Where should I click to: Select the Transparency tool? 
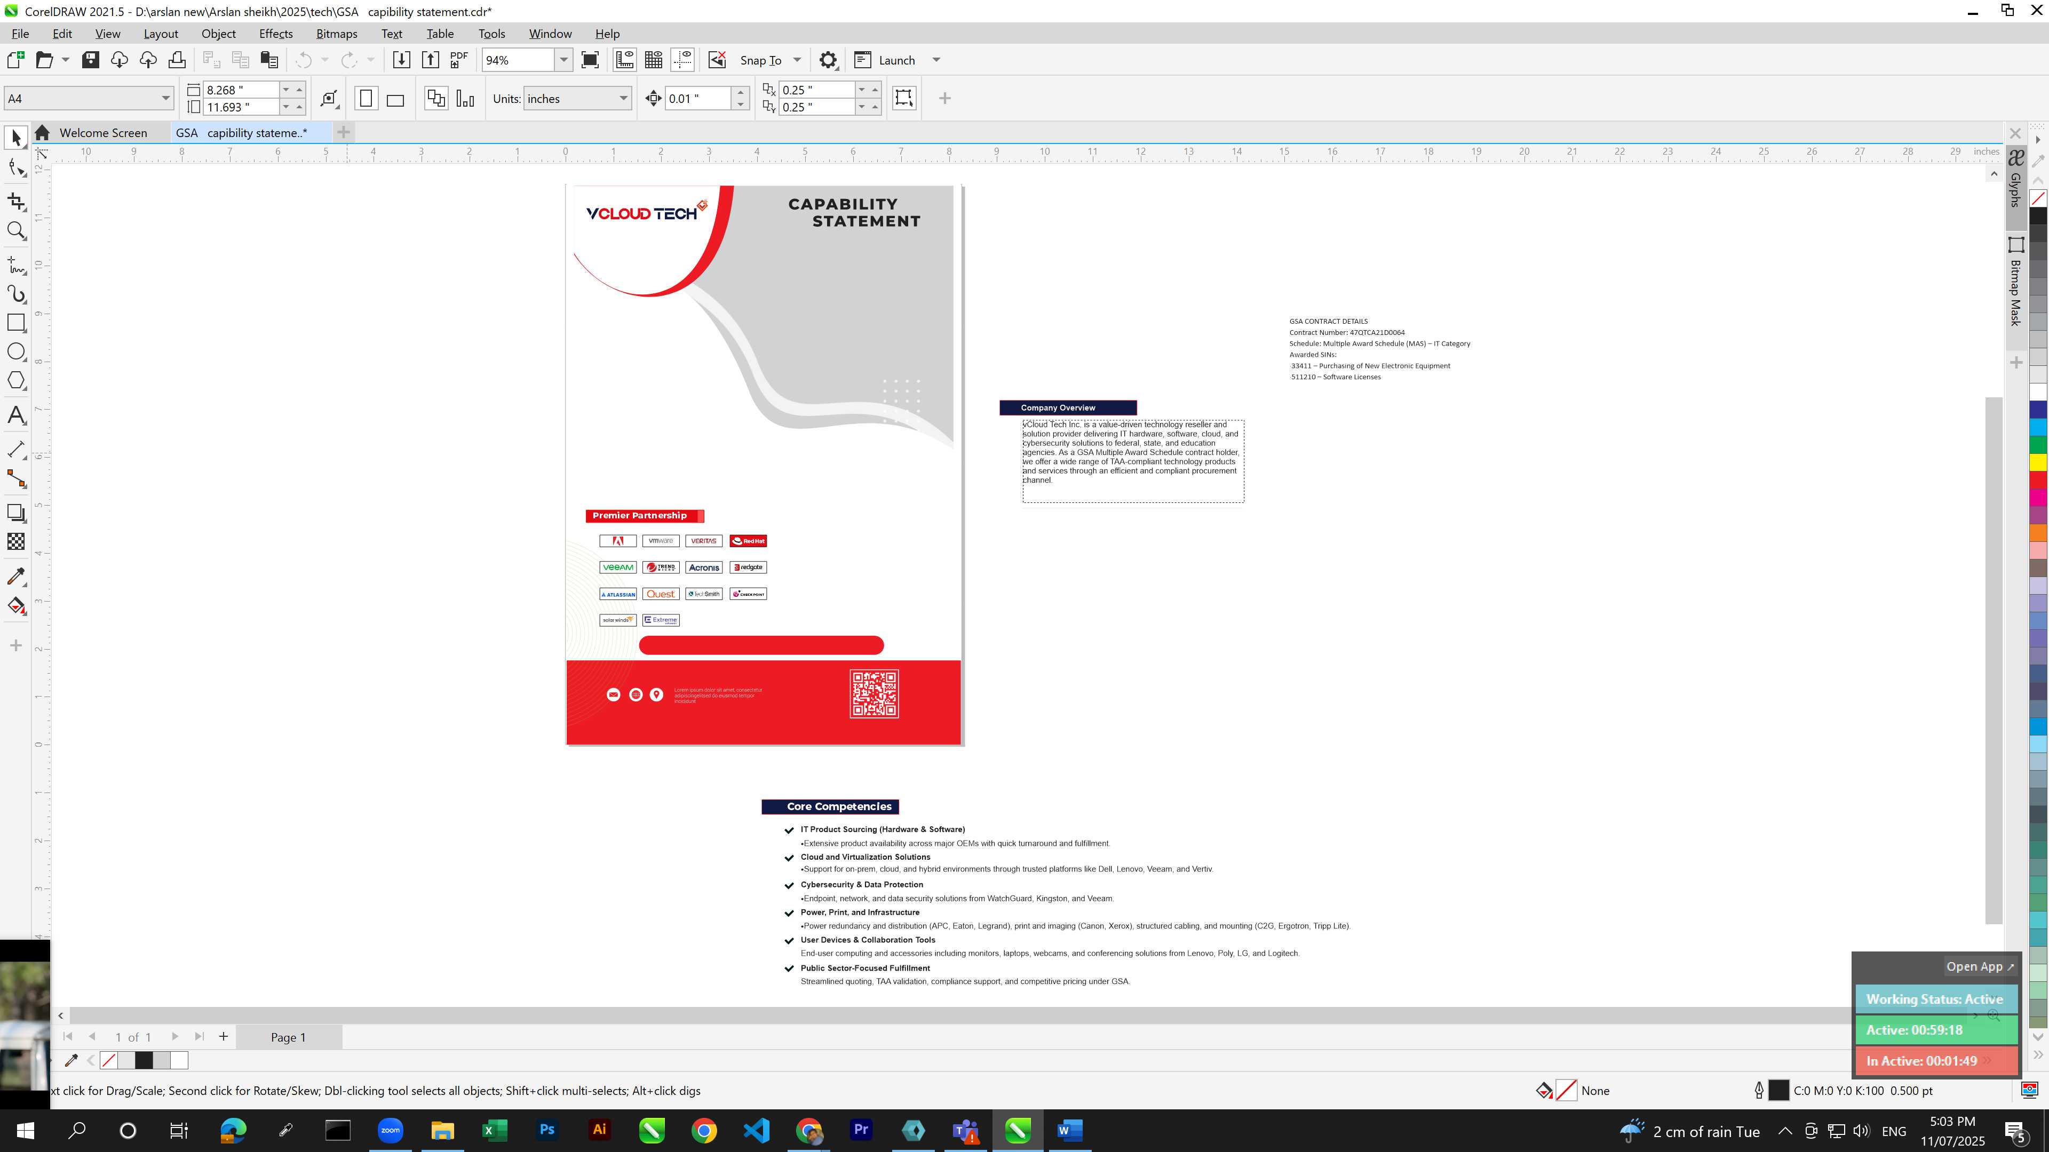point(16,541)
